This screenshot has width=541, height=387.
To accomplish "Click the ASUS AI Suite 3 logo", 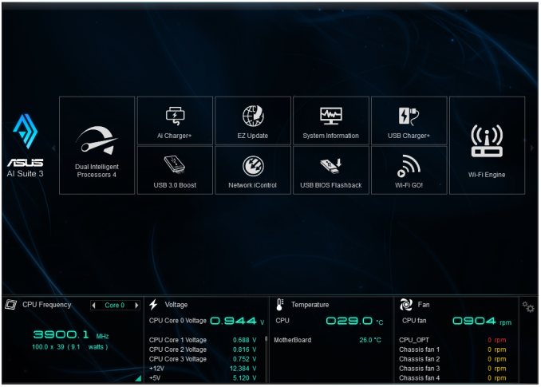I will (x=26, y=145).
